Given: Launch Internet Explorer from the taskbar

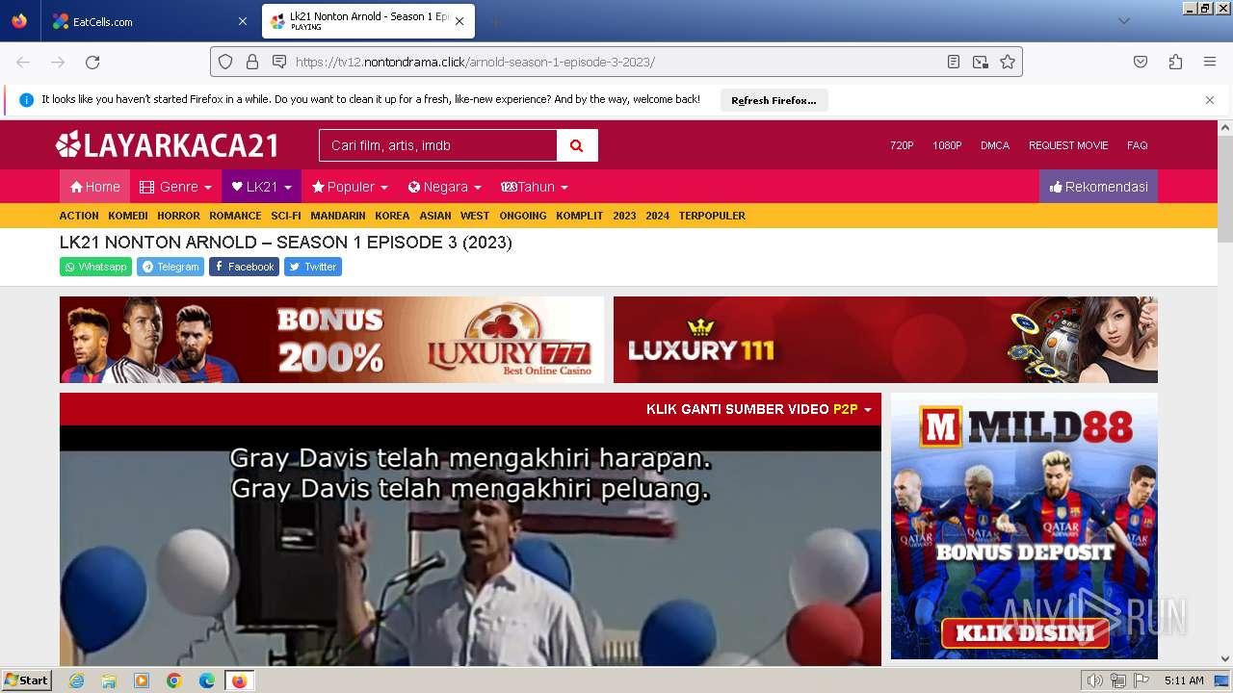Looking at the screenshot, I should (x=76, y=680).
